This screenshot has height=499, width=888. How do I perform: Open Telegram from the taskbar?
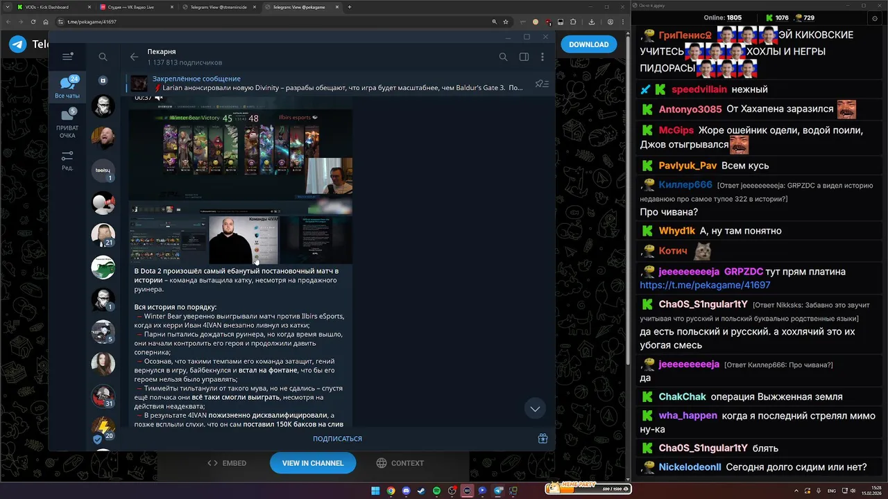[497, 491]
